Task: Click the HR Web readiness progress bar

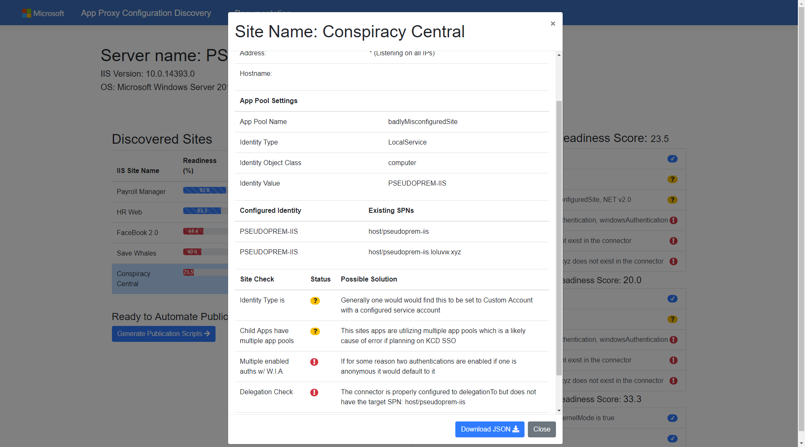Action: point(203,211)
